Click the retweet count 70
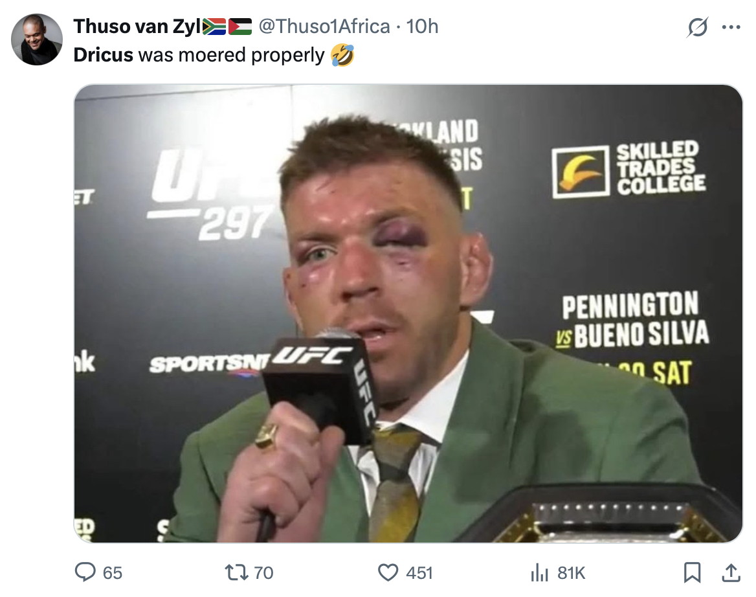Viewport: 756px width, 597px height. (x=263, y=573)
